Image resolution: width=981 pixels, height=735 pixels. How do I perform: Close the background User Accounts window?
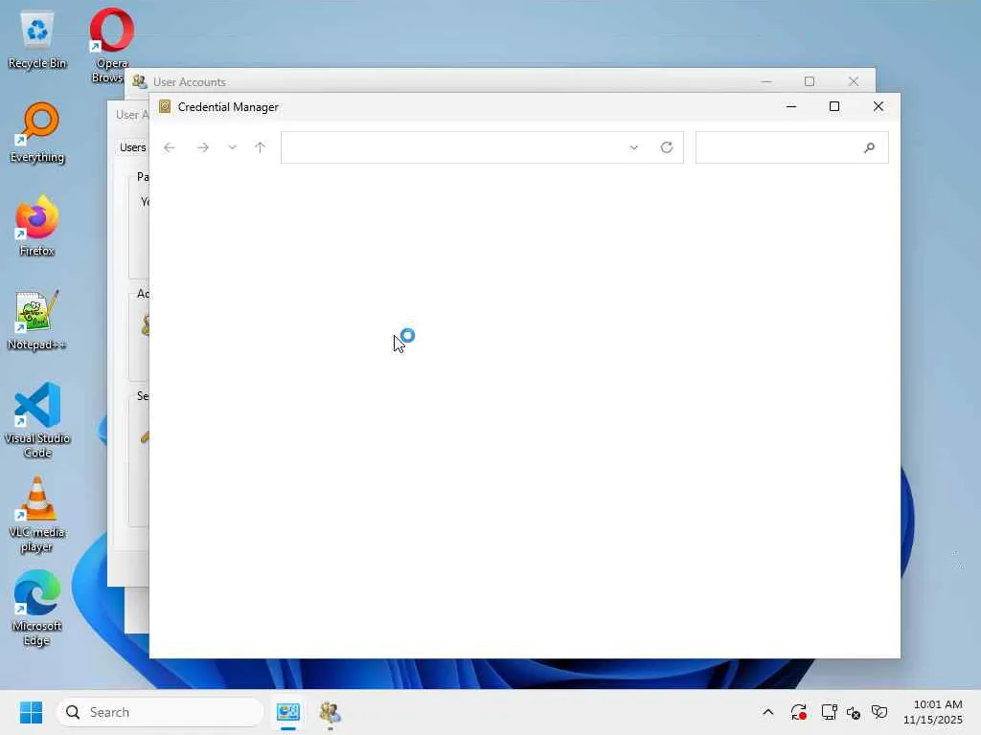pos(854,81)
